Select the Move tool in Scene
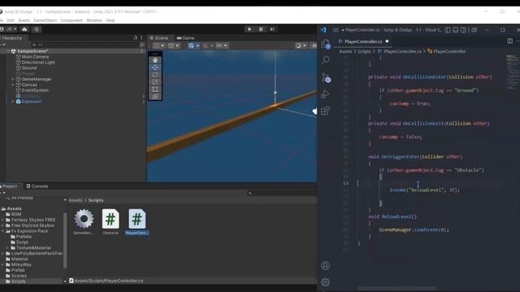This screenshot has width=520, height=292. 155,67
